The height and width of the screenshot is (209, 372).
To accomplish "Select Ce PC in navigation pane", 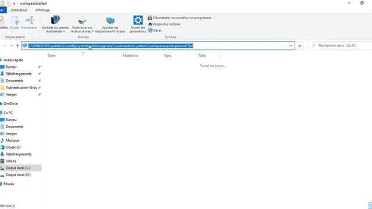I will (x=8, y=113).
